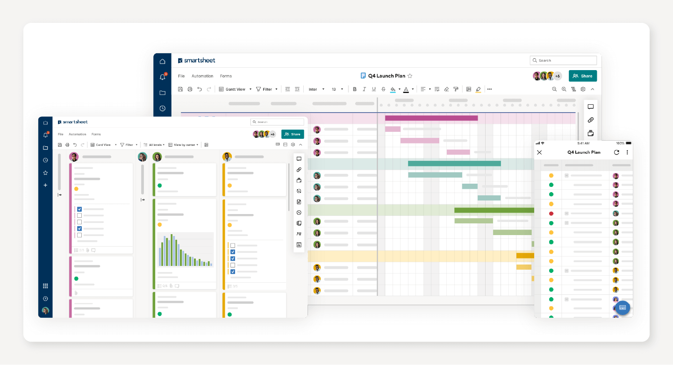673x365 pixels.
Task: Click the bold formatting icon in Gantt toolbar
Action: pos(355,89)
